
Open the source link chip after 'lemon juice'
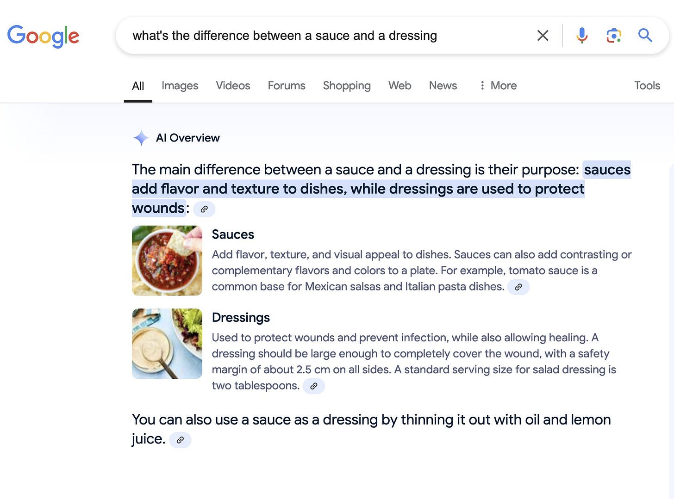pos(180,440)
